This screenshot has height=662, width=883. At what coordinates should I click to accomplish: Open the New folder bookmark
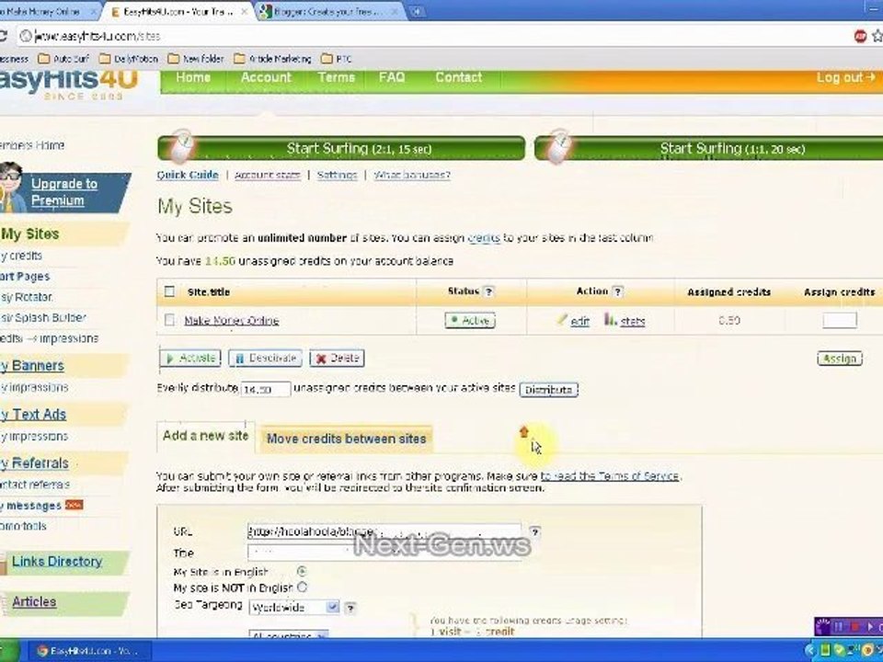(x=196, y=59)
